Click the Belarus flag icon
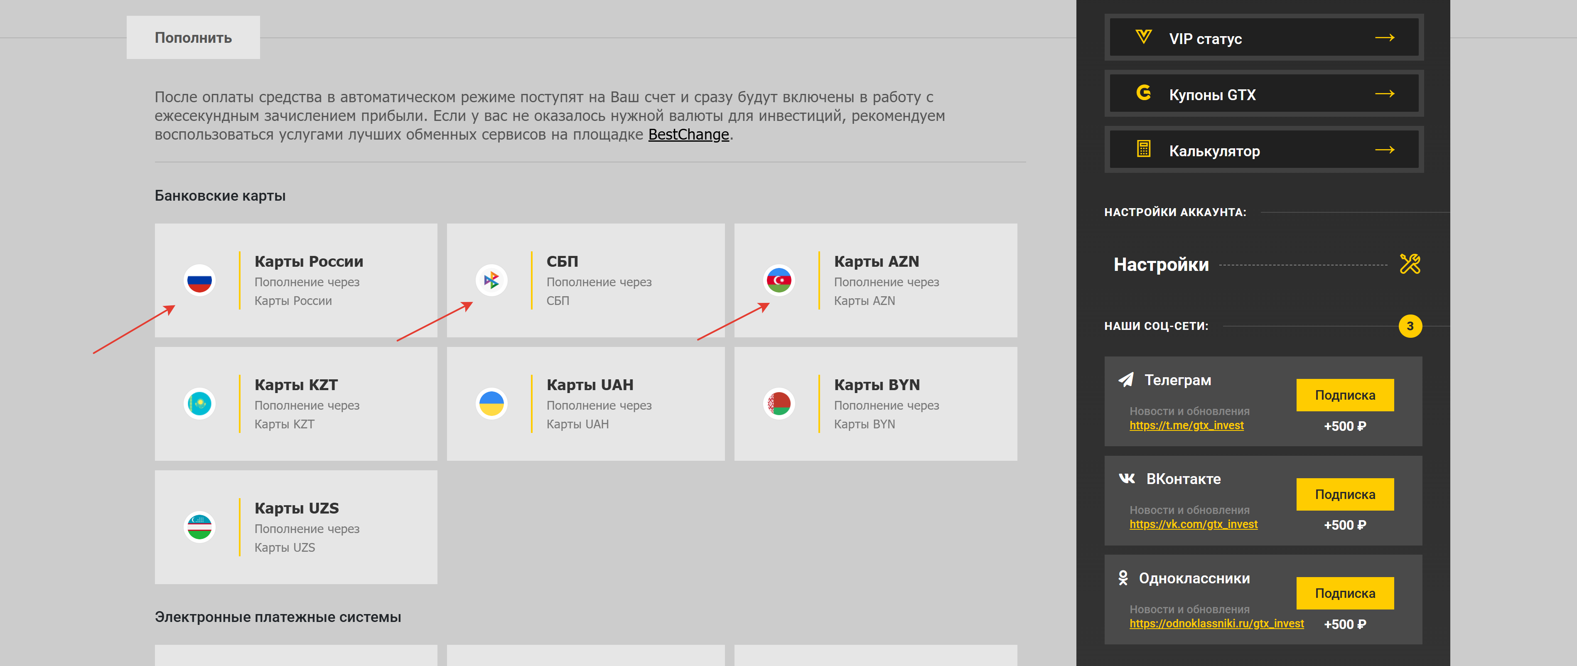Screen dimensions: 1577x666 [x=779, y=404]
